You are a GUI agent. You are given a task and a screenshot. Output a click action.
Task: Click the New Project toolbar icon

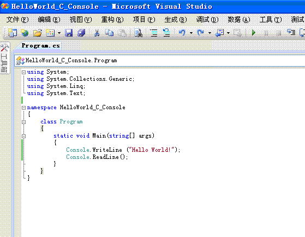point(12,33)
